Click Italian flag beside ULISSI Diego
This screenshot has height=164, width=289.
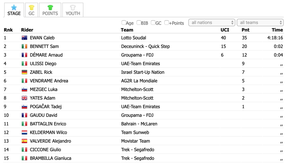point(24,64)
